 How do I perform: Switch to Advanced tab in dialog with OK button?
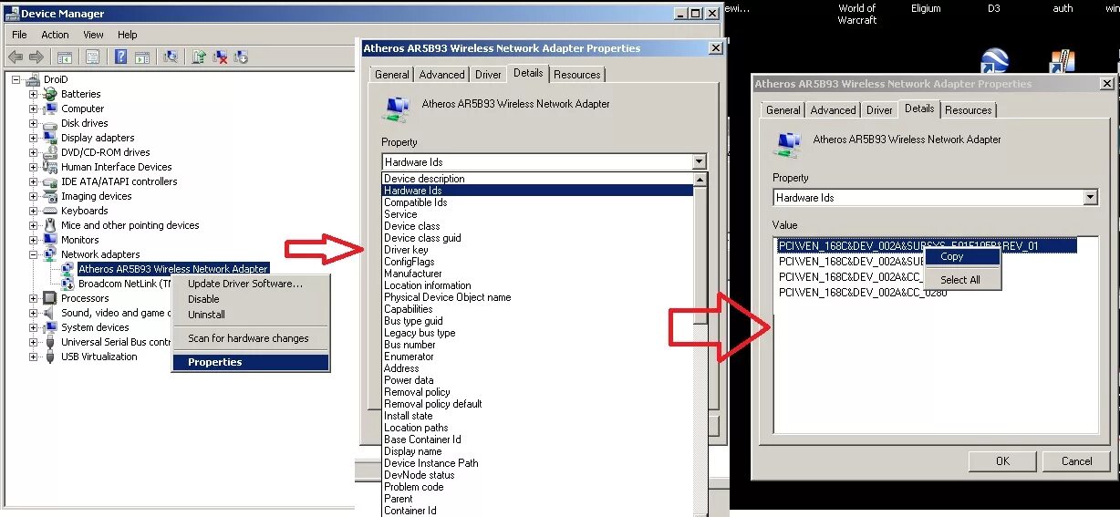834,110
